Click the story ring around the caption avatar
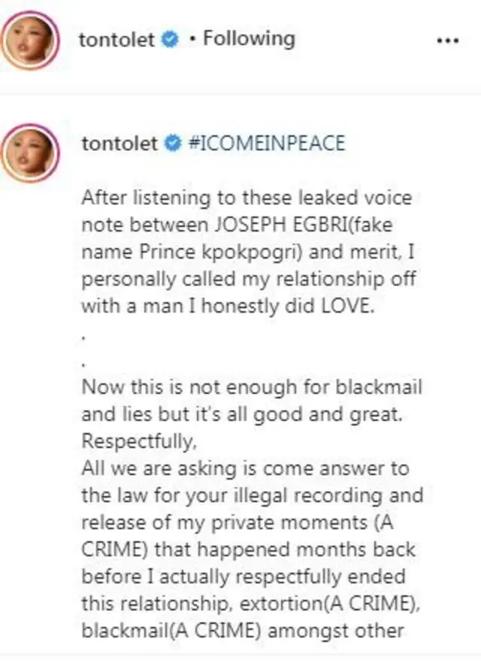The height and width of the screenshot is (663, 481). tap(32, 126)
